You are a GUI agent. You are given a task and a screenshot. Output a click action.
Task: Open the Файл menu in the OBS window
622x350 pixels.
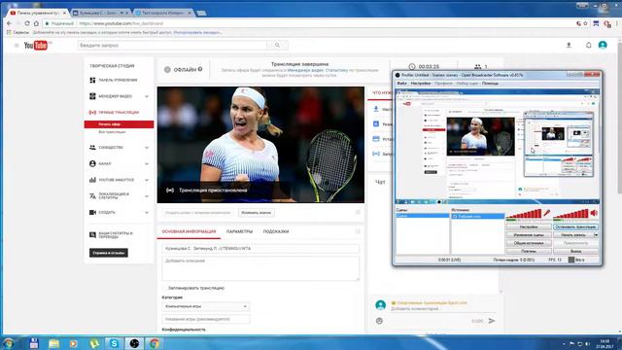point(401,84)
